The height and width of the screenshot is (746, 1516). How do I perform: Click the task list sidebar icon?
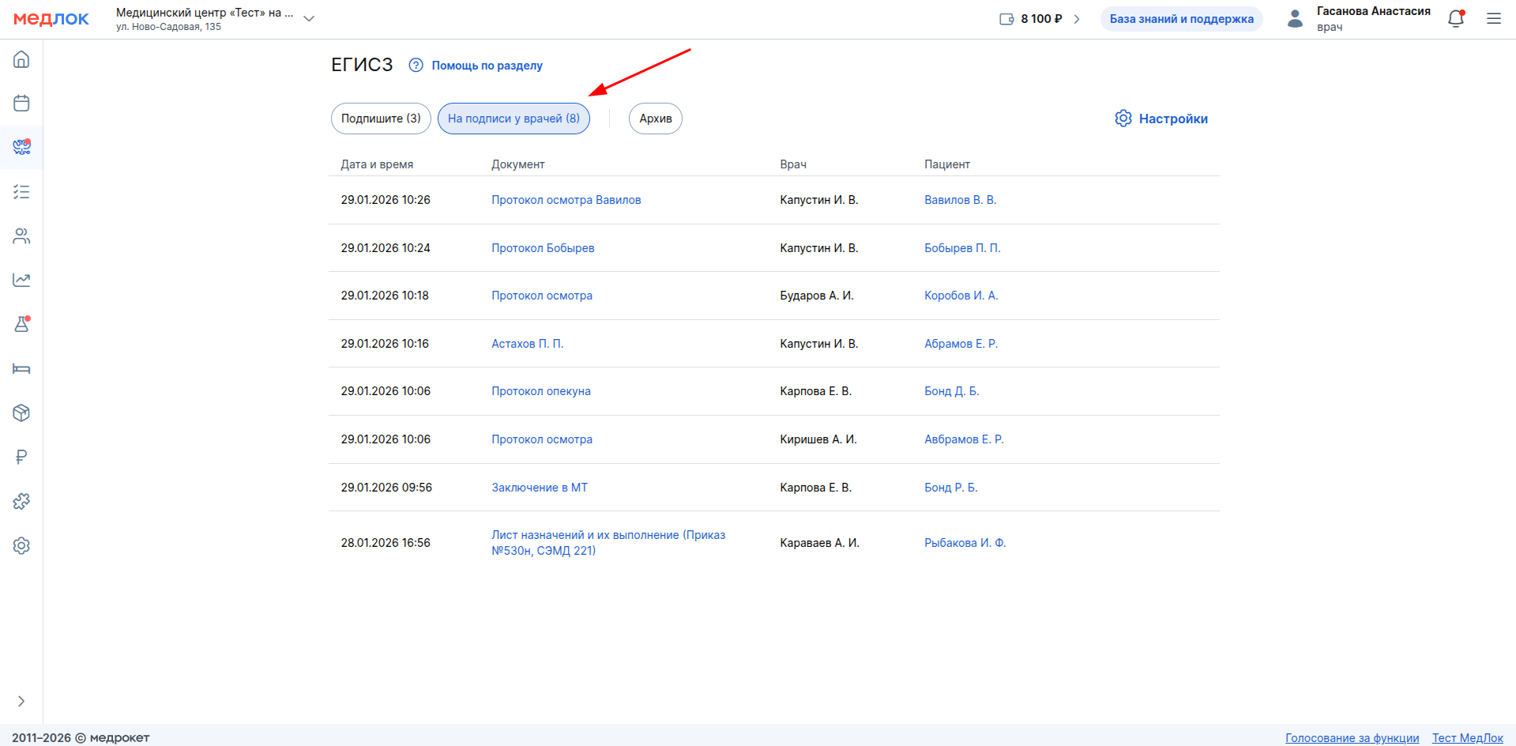[x=21, y=192]
